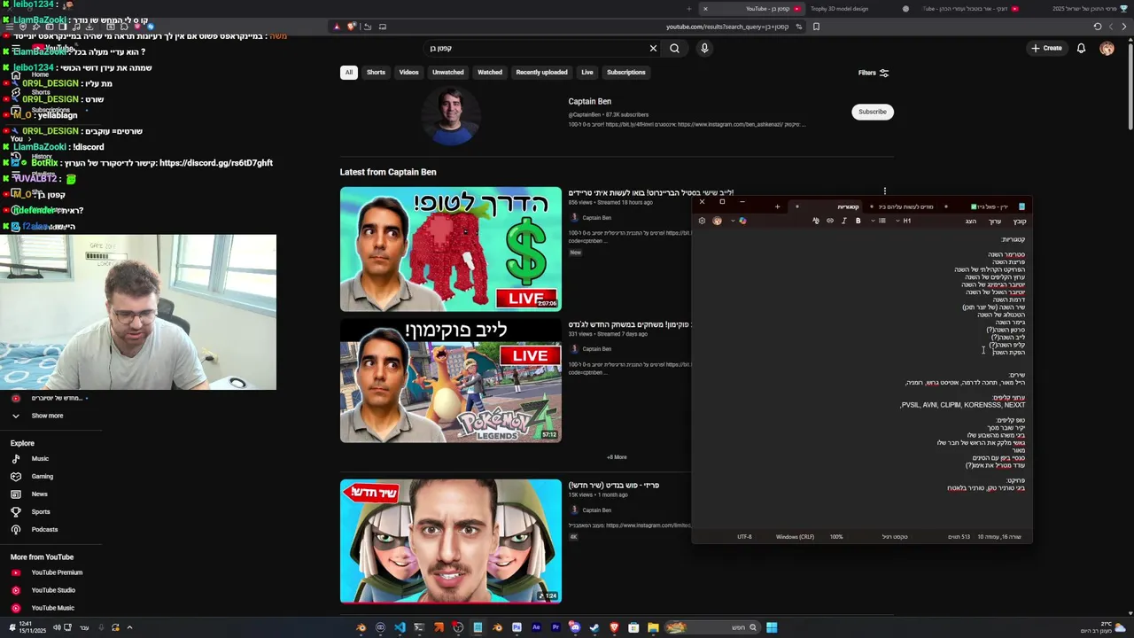The width and height of the screenshot is (1134, 638).
Task: Start voice search with the microphone icon
Action: (x=704, y=48)
